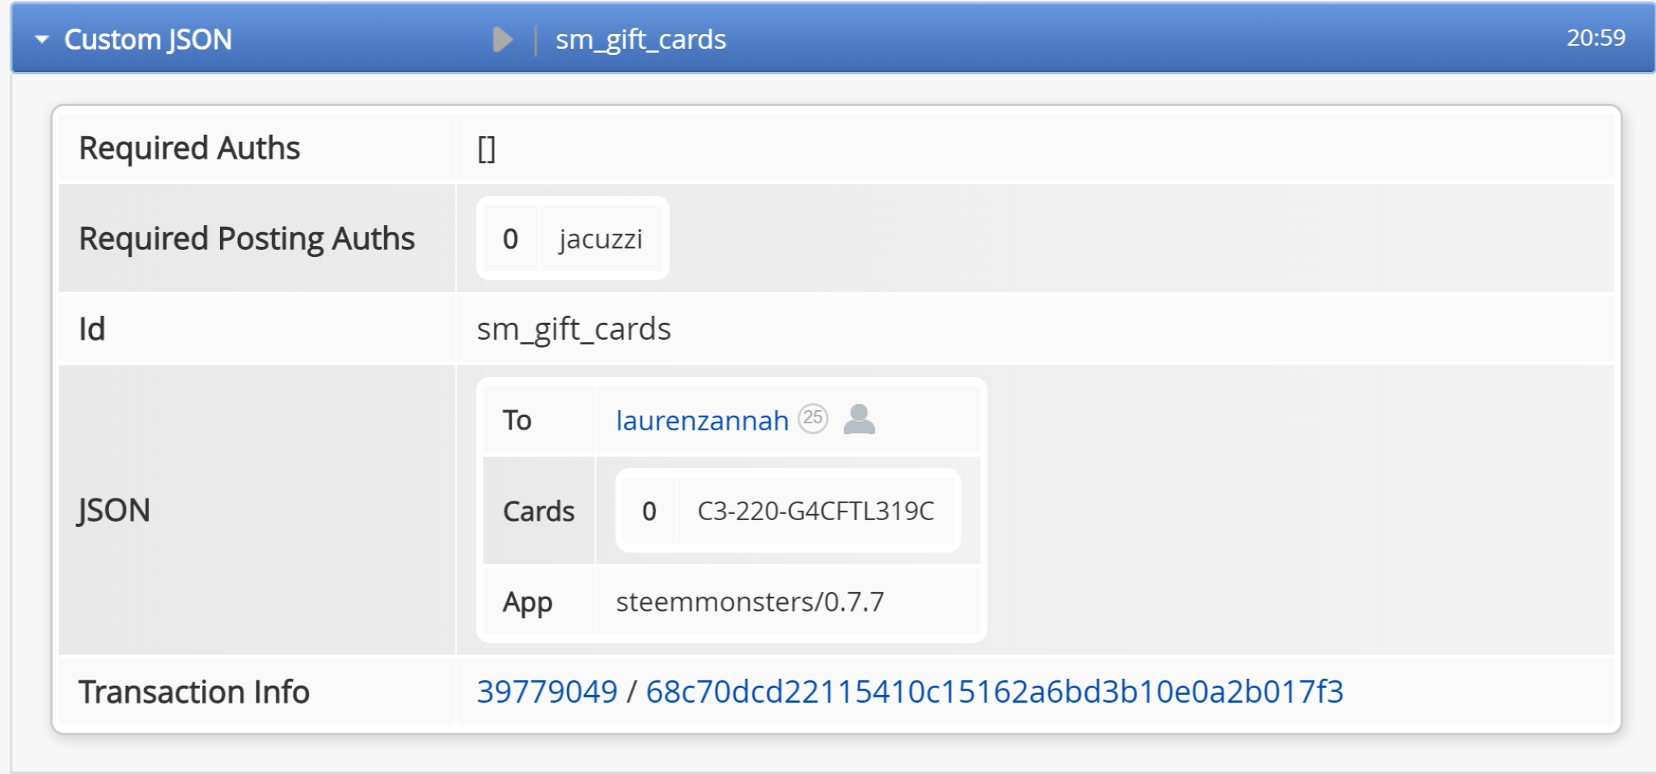This screenshot has width=1656, height=774.
Task: Click the Required Auths empty brackets
Action: (486, 149)
